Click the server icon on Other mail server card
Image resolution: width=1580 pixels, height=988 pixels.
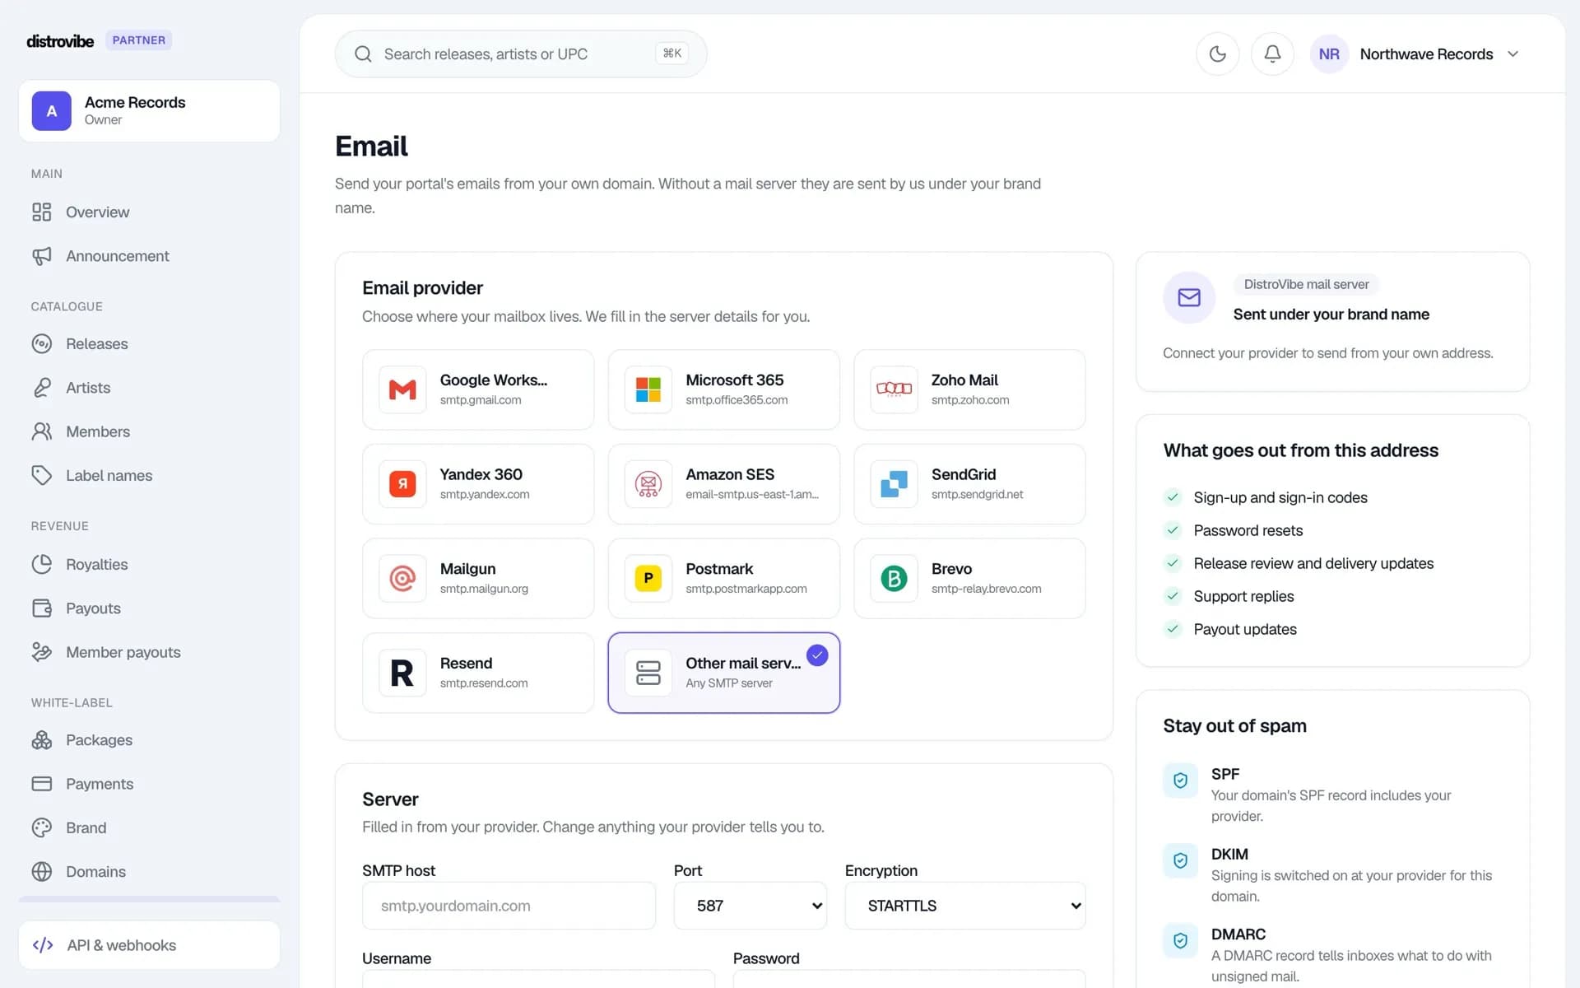648,673
